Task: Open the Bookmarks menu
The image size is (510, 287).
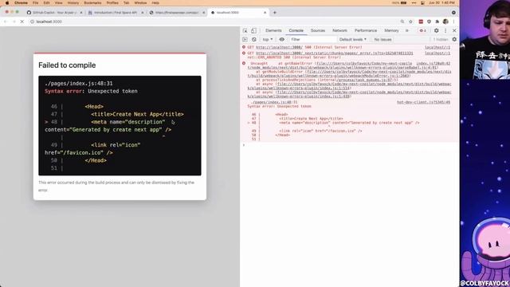Action: [92, 2]
